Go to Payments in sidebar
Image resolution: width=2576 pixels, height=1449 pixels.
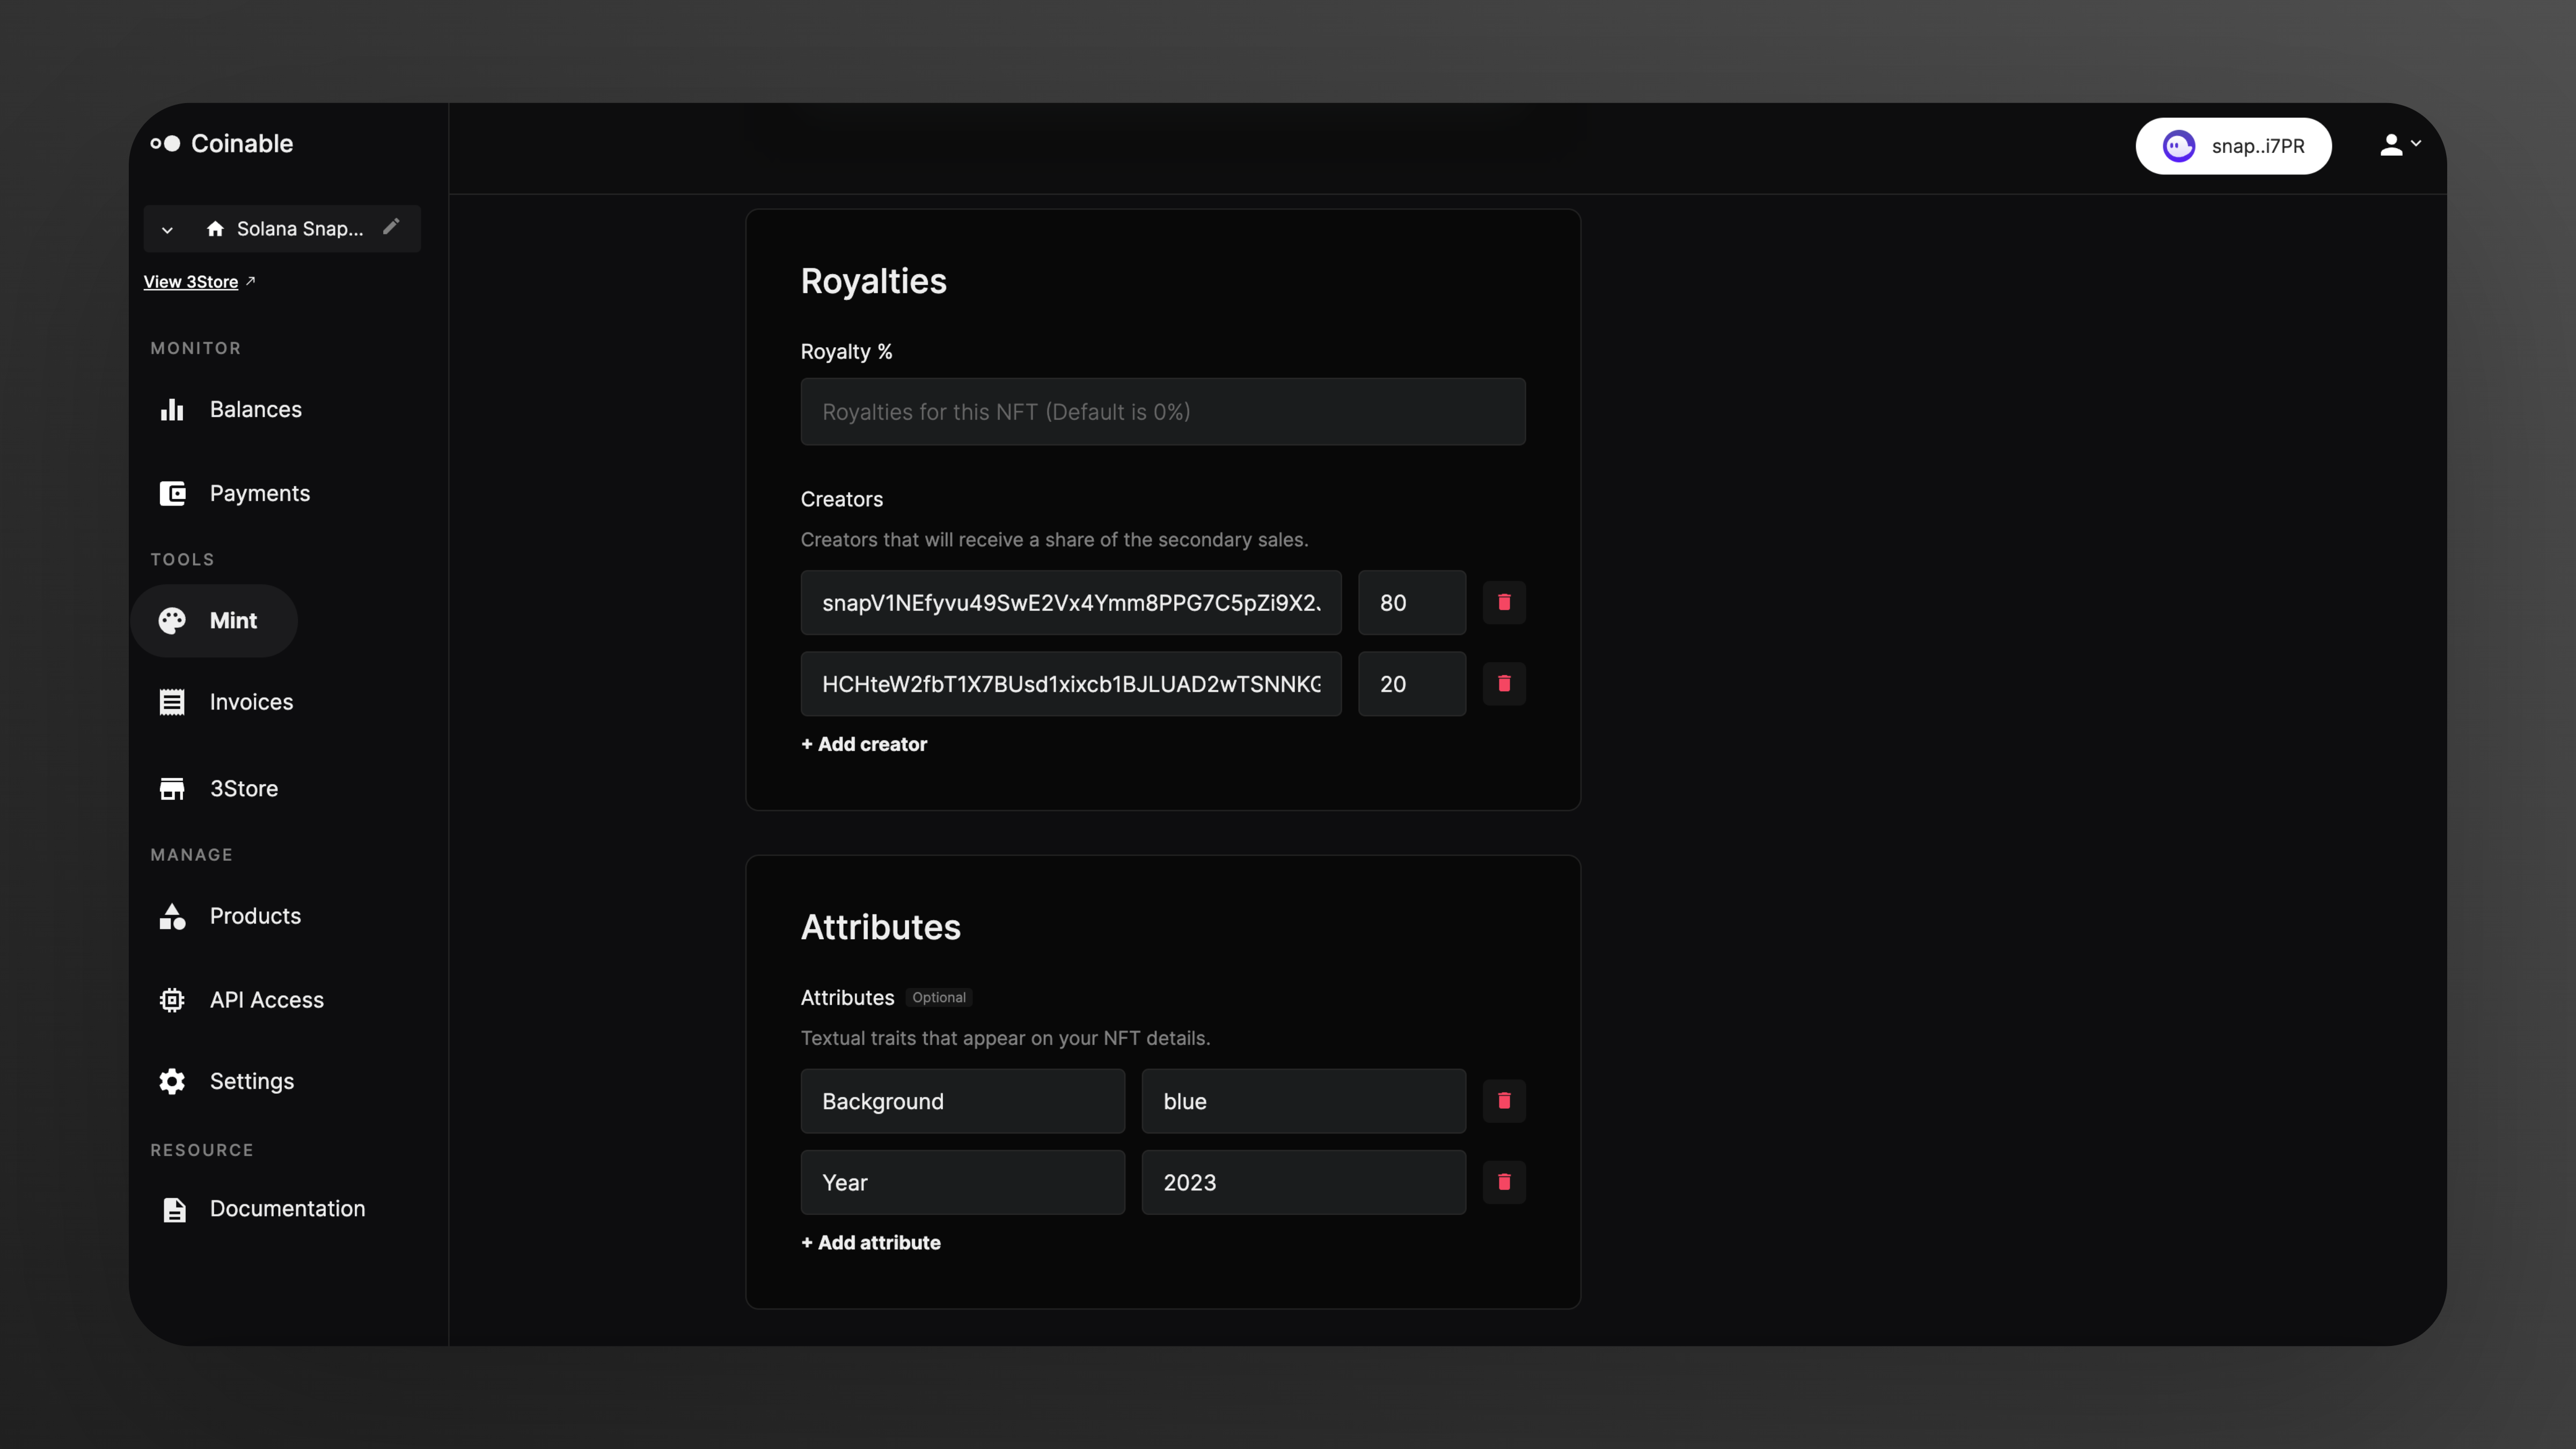pos(259,493)
